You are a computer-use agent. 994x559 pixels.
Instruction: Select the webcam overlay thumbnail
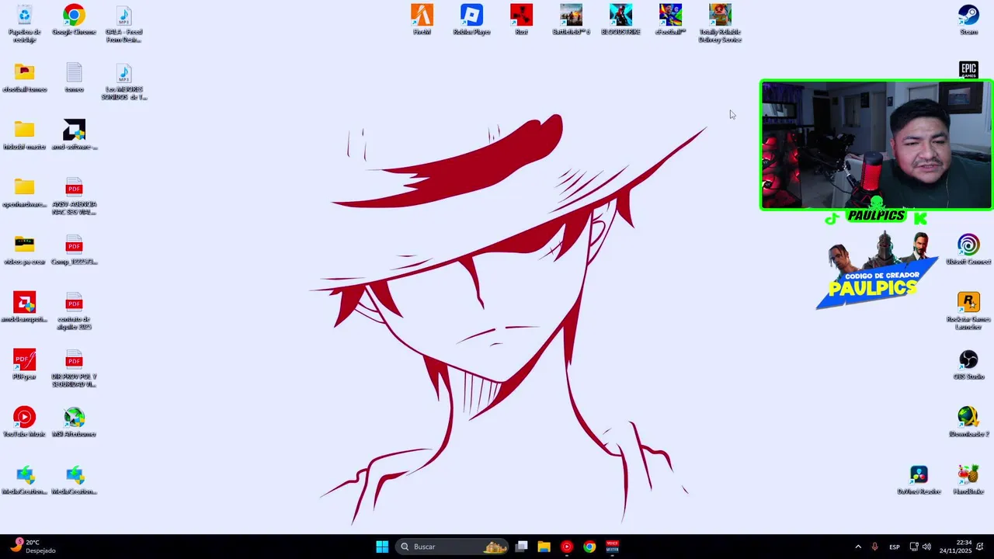pyautogui.click(x=876, y=145)
